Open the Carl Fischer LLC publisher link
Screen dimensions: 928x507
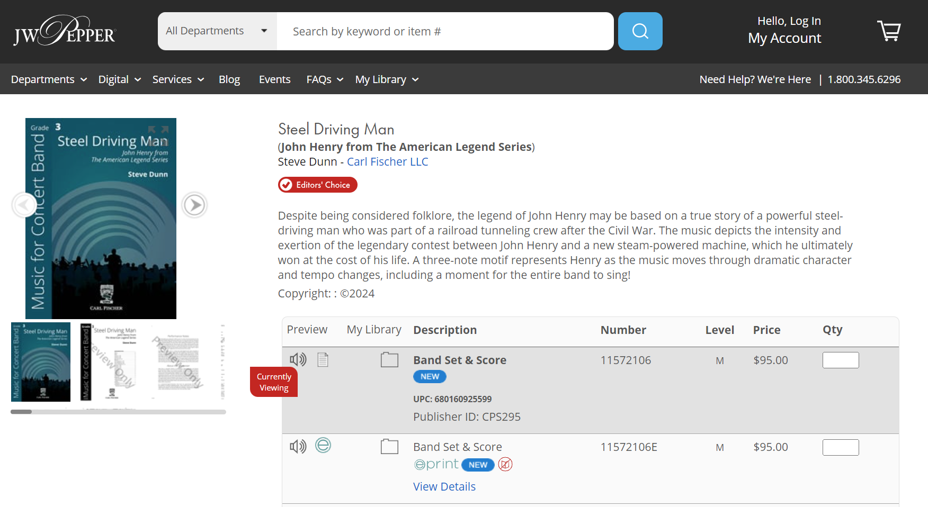coord(387,162)
